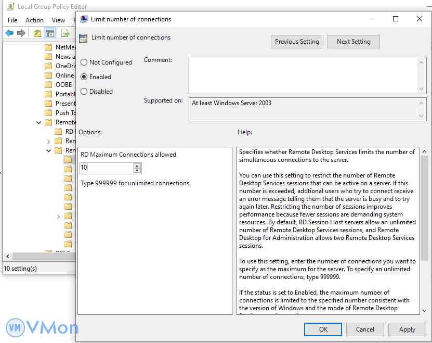Click the Up one level folder icon
This screenshot has height=343, width=432.
[x=37, y=33]
